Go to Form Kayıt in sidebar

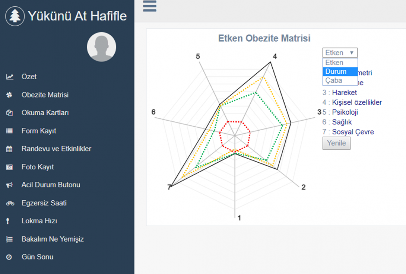click(39, 131)
